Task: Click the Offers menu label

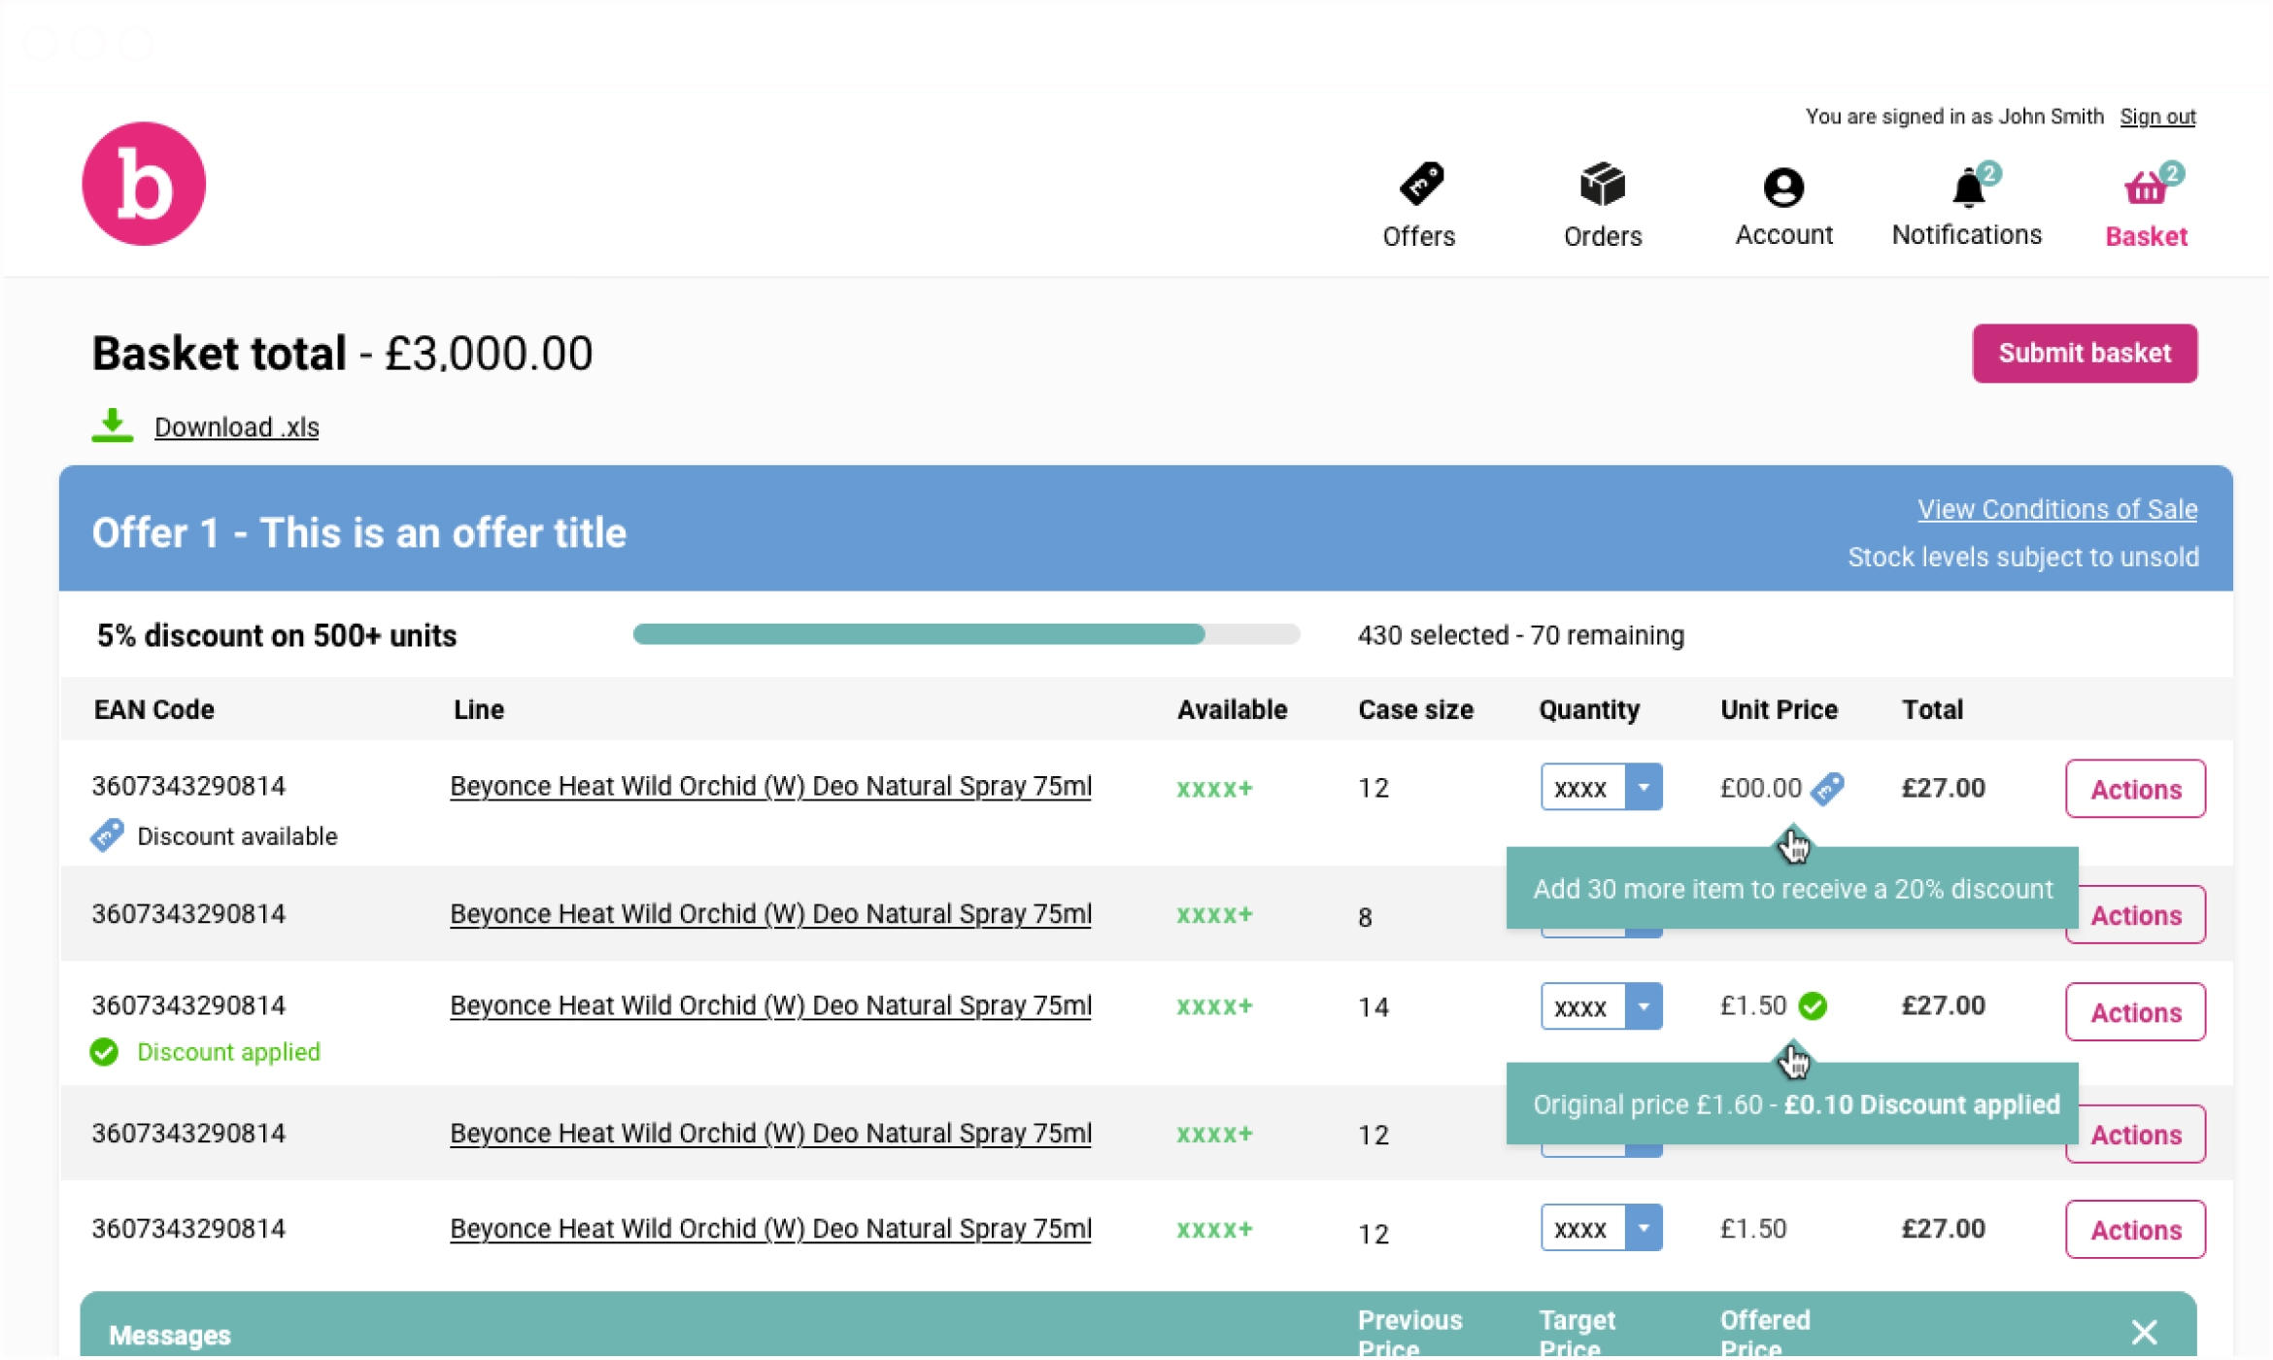Action: [x=1419, y=236]
